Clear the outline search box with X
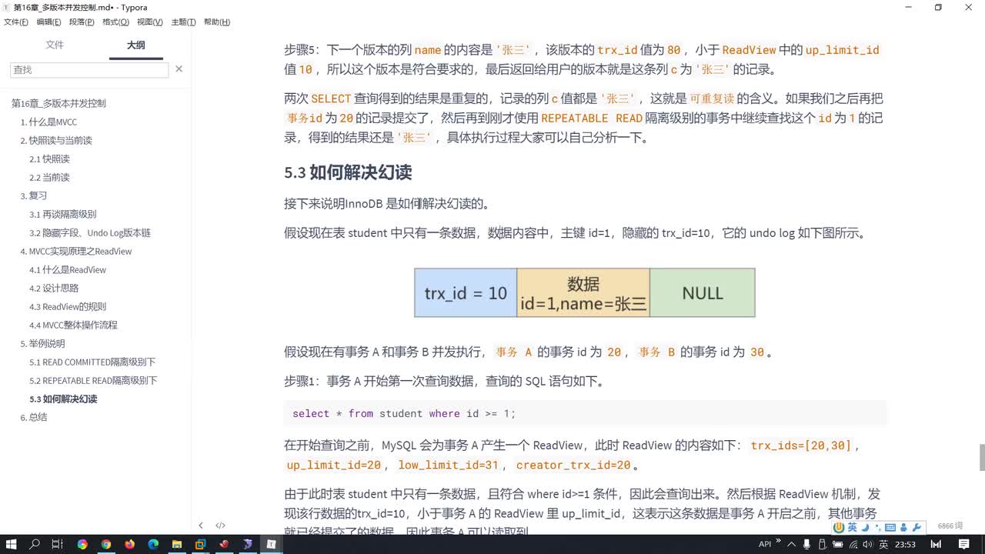Image resolution: width=985 pixels, height=554 pixels. pos(179,69)
